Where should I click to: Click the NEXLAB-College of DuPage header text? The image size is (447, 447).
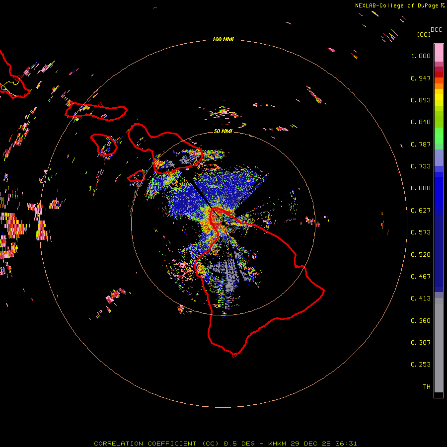coord(399,5)
